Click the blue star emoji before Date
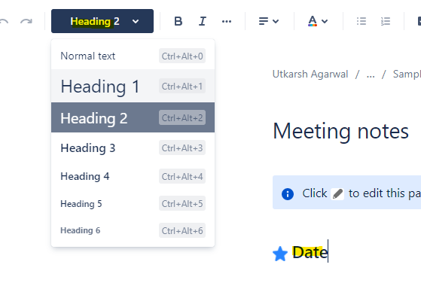The height and width of the screenshot is (292, 421). (280, 254)
